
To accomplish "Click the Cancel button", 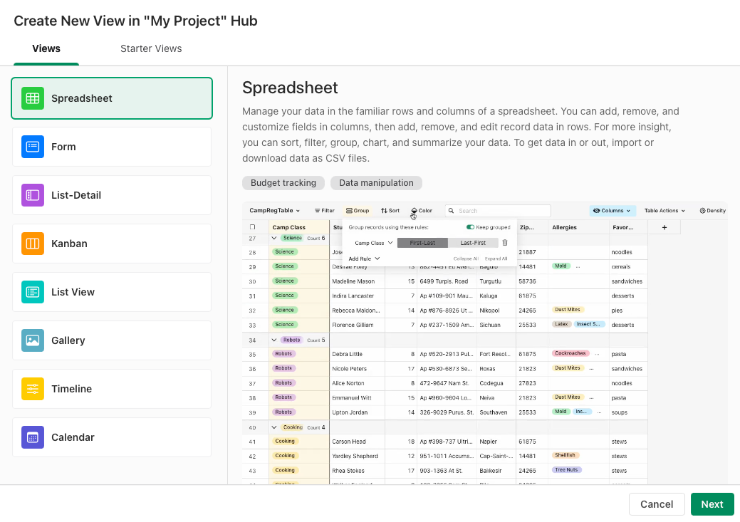I will click(657, 504).
